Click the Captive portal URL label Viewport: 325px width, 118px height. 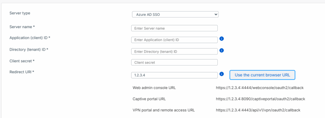(x=149, y=99)
